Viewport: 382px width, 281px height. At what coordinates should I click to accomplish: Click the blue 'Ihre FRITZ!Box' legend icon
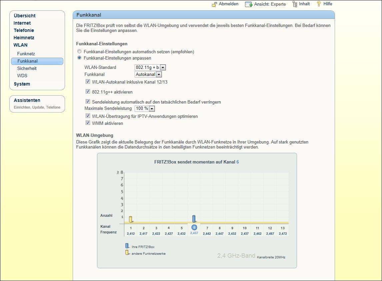127,246
